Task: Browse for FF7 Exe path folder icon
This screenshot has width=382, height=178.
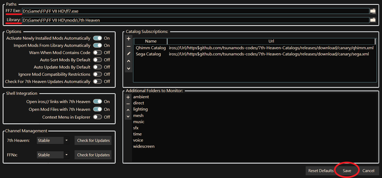Action: click(373, 11)
